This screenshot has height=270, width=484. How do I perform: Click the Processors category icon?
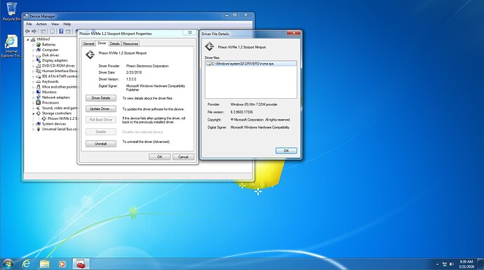pyautogui.click(x=39, y=102)
